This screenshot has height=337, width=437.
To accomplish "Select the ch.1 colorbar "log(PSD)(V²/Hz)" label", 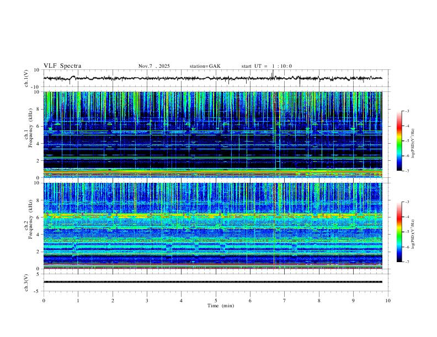I will coord(413,144).
